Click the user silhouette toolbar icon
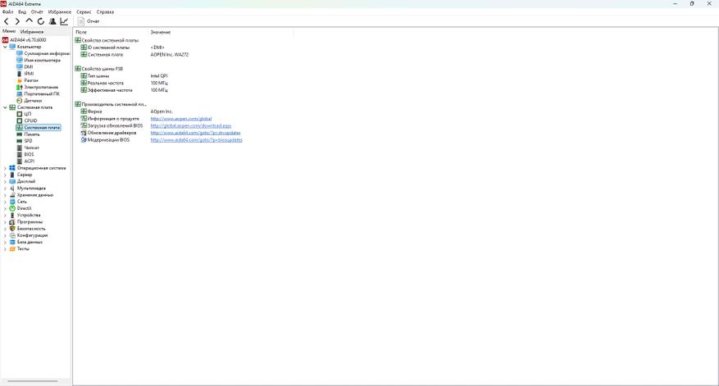 (x=52, y=21)
